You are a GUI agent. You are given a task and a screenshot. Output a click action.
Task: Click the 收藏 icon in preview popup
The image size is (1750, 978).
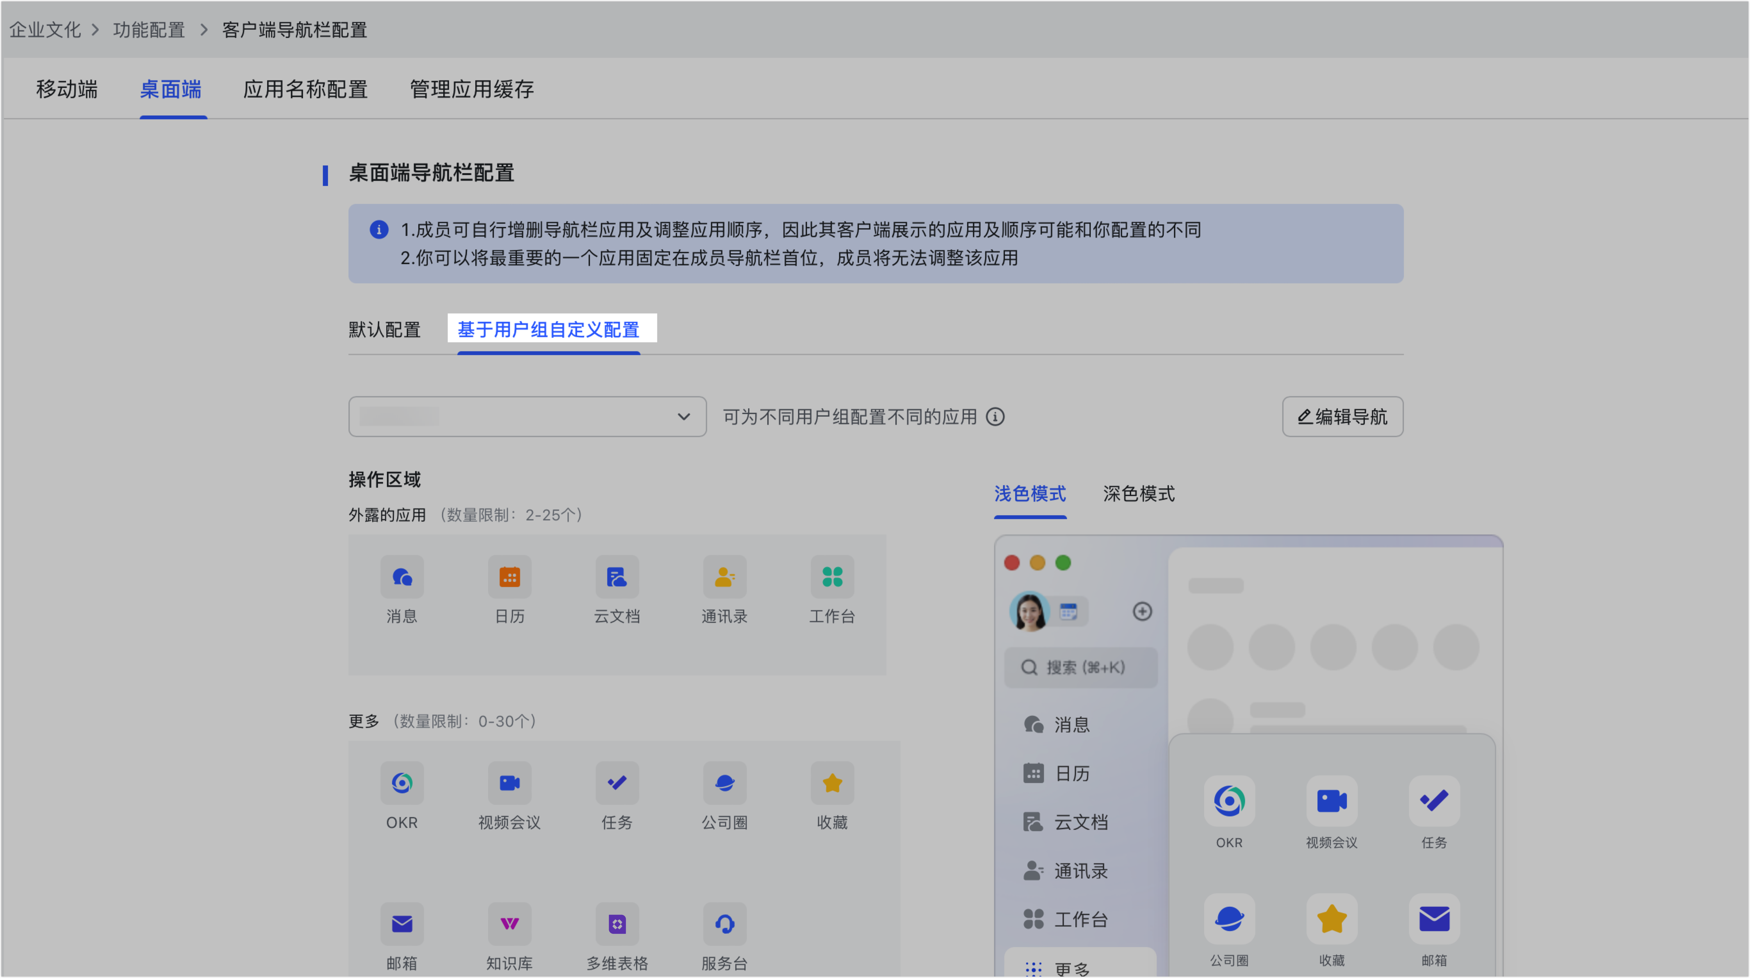tap(1331, 919)
